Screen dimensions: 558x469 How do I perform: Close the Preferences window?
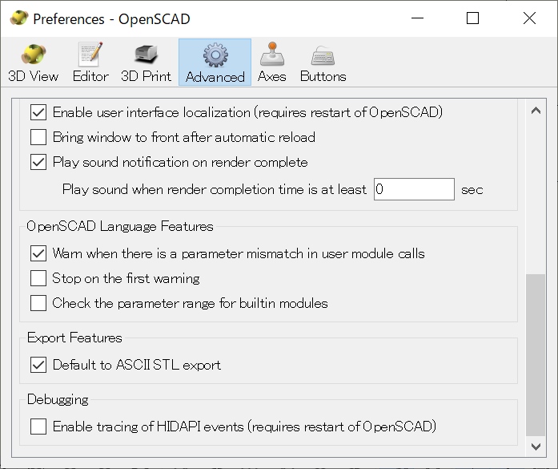[x=529, y=18]
